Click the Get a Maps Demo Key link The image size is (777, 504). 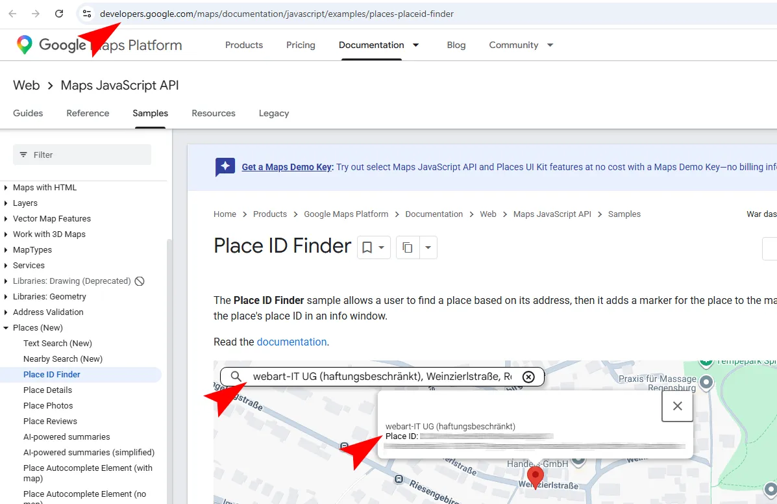(287, 167)
